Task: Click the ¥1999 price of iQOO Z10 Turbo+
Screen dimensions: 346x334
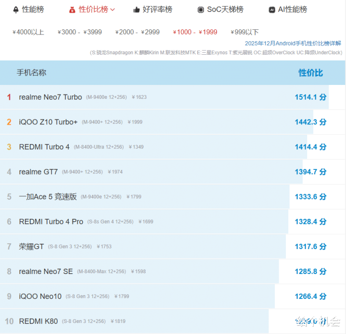Action: coord(135,122)
